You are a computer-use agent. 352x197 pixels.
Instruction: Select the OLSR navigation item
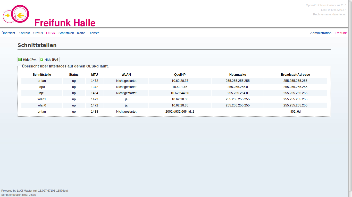pos(51,33)
